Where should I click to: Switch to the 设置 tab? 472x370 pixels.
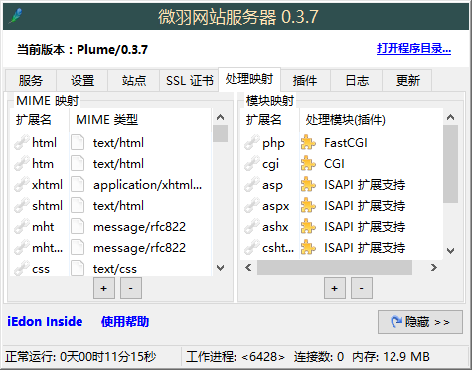[82, 80]
